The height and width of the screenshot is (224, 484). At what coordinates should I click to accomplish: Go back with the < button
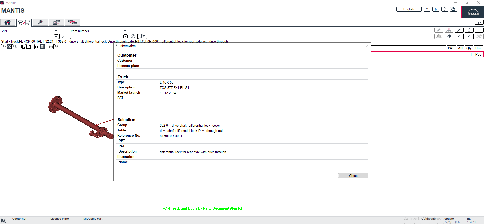pos(469,36)
